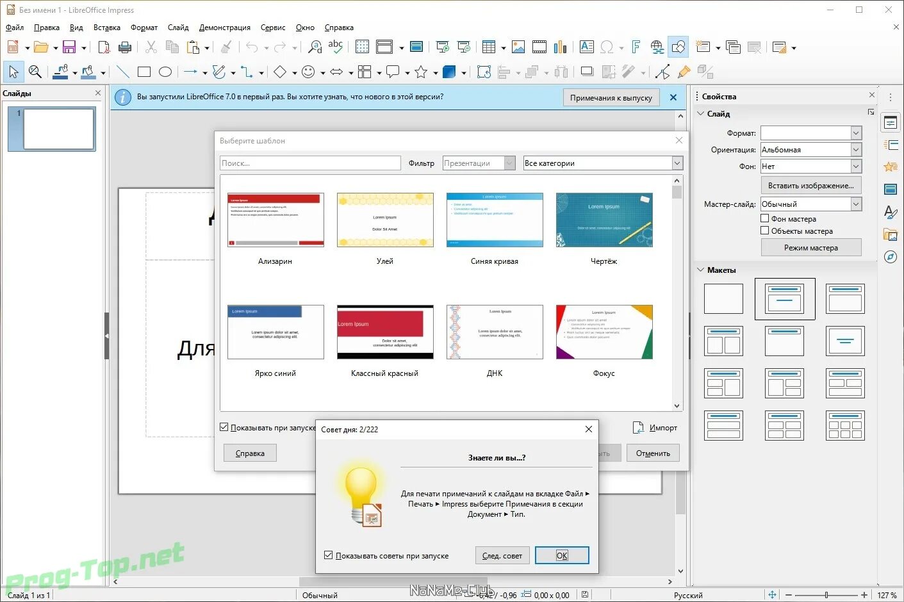Screen dimensions: 904x602
Task: Open the Формат menu
Action: 144,28
